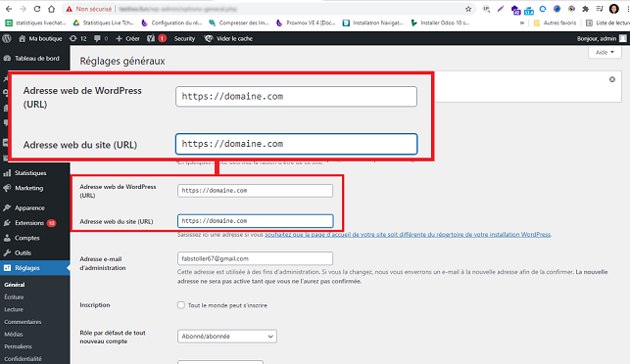Open the Installer Odoo 10 bookmark
This screenshot has width=630, height=364.
click(440, 23)
